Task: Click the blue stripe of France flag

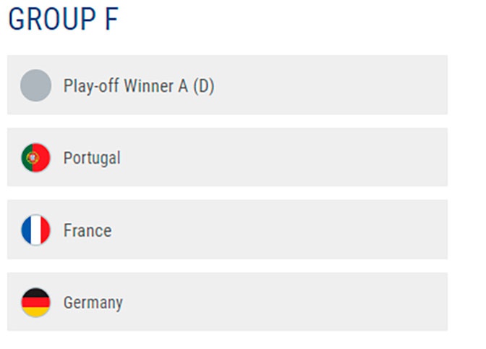Action: [26, 230]
